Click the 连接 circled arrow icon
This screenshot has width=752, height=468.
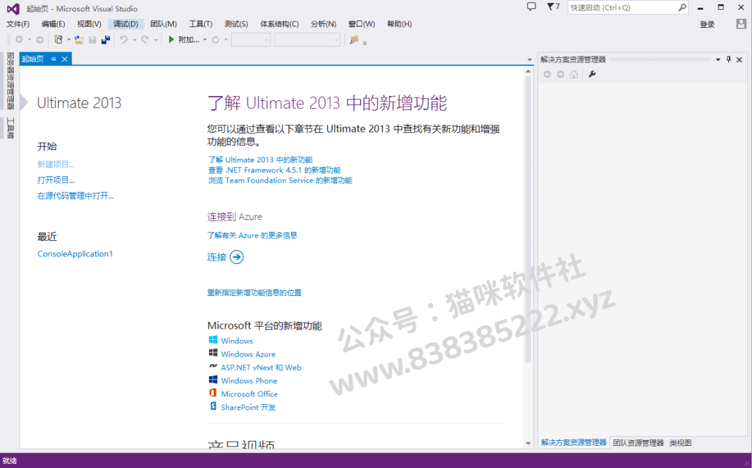237,257
